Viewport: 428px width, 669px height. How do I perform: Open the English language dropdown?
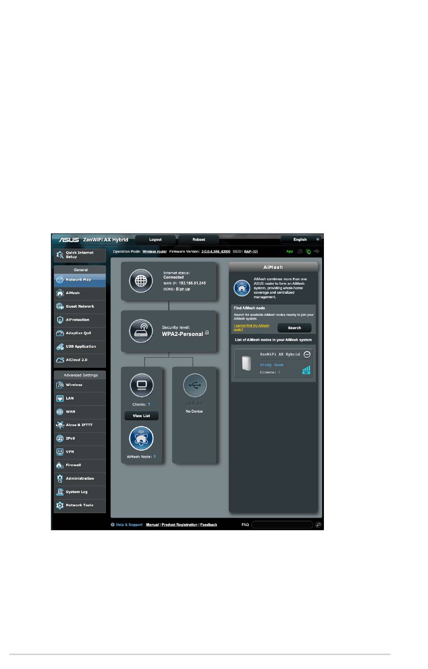tap(301, 240)
